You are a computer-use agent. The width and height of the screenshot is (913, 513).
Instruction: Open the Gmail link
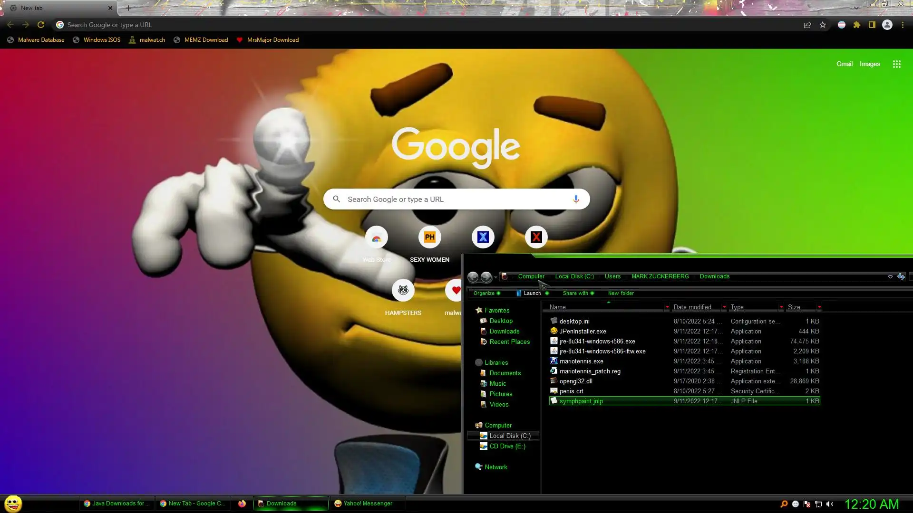(844, 64)
